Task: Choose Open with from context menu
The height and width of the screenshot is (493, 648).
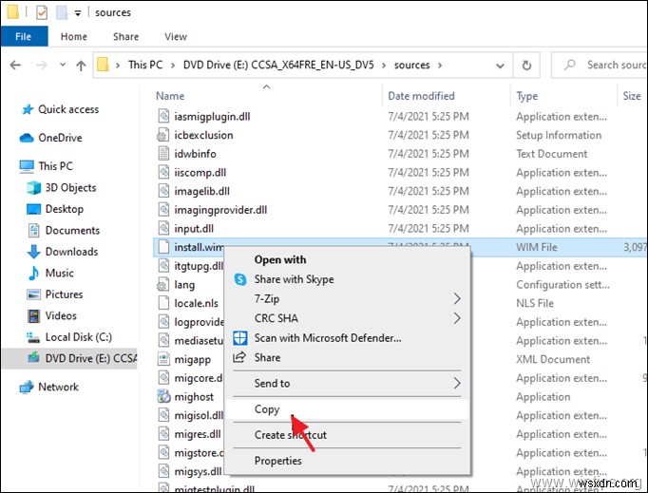Action: click(279, 259)
